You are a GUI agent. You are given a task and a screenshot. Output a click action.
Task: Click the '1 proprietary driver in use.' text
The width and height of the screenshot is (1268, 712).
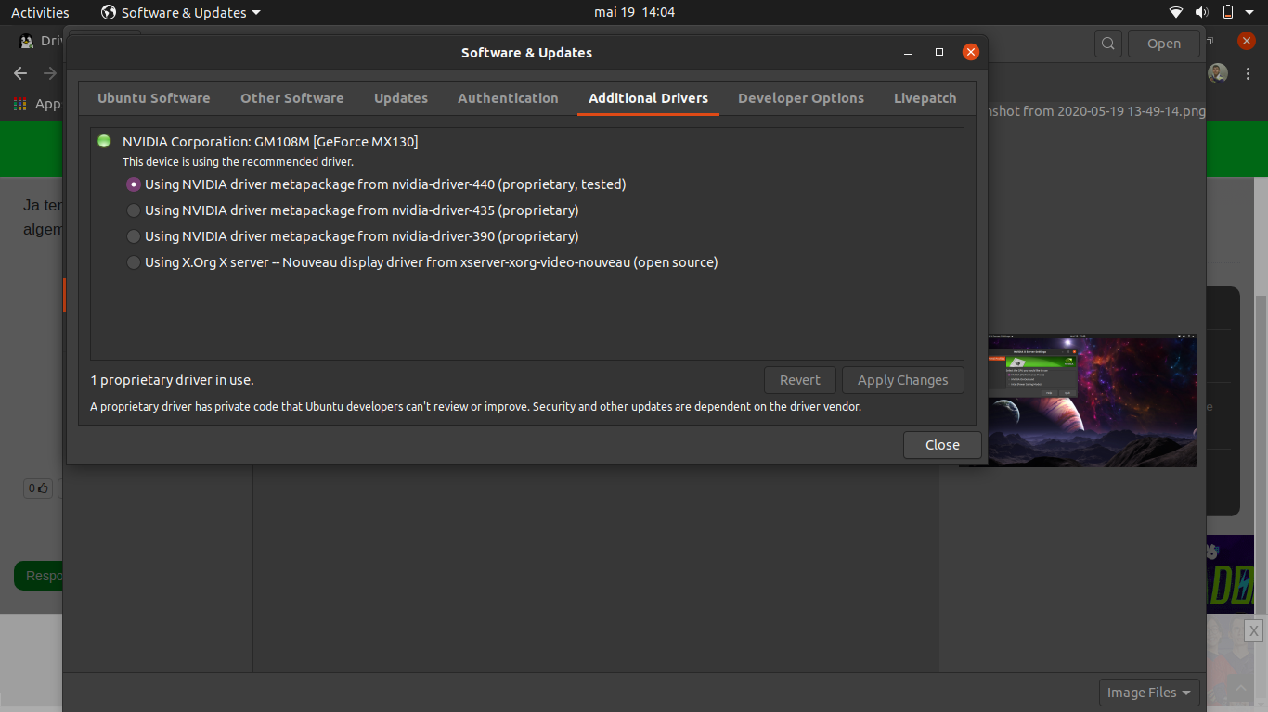(x=172, y=380)
